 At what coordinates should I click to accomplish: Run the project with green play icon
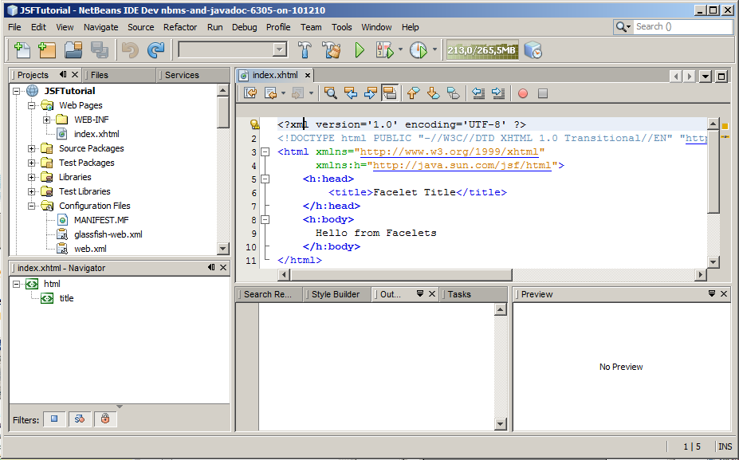click(x=360, y=49)
